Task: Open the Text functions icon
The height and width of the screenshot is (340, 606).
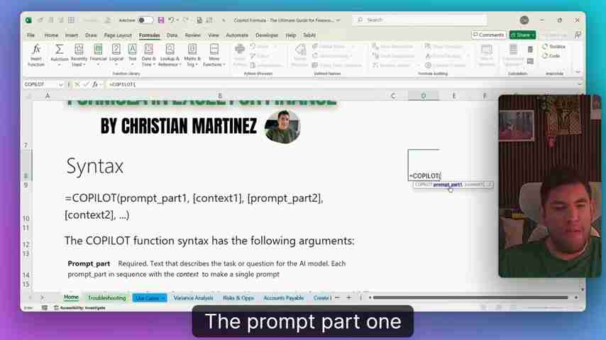Action: pyautogui.click(x=132, y=49)
